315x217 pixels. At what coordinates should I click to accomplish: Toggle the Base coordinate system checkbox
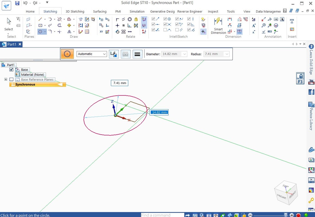(x=11, y=69)
